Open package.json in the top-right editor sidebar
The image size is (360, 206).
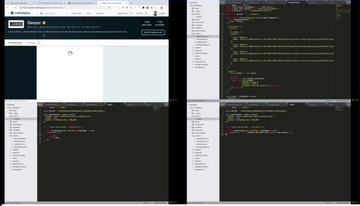click(x=200, y=67)
